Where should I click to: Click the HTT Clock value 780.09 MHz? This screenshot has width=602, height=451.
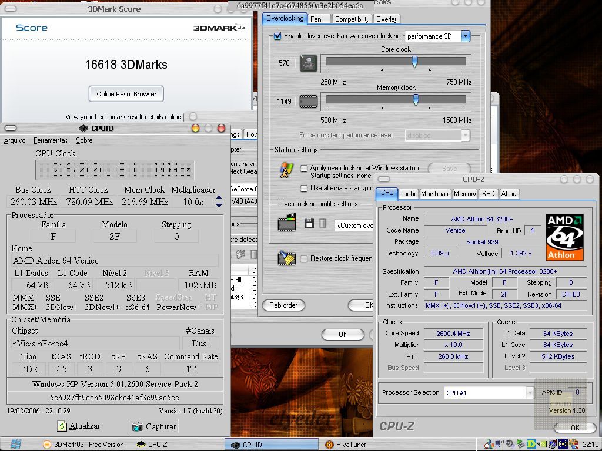coord(89,202)
